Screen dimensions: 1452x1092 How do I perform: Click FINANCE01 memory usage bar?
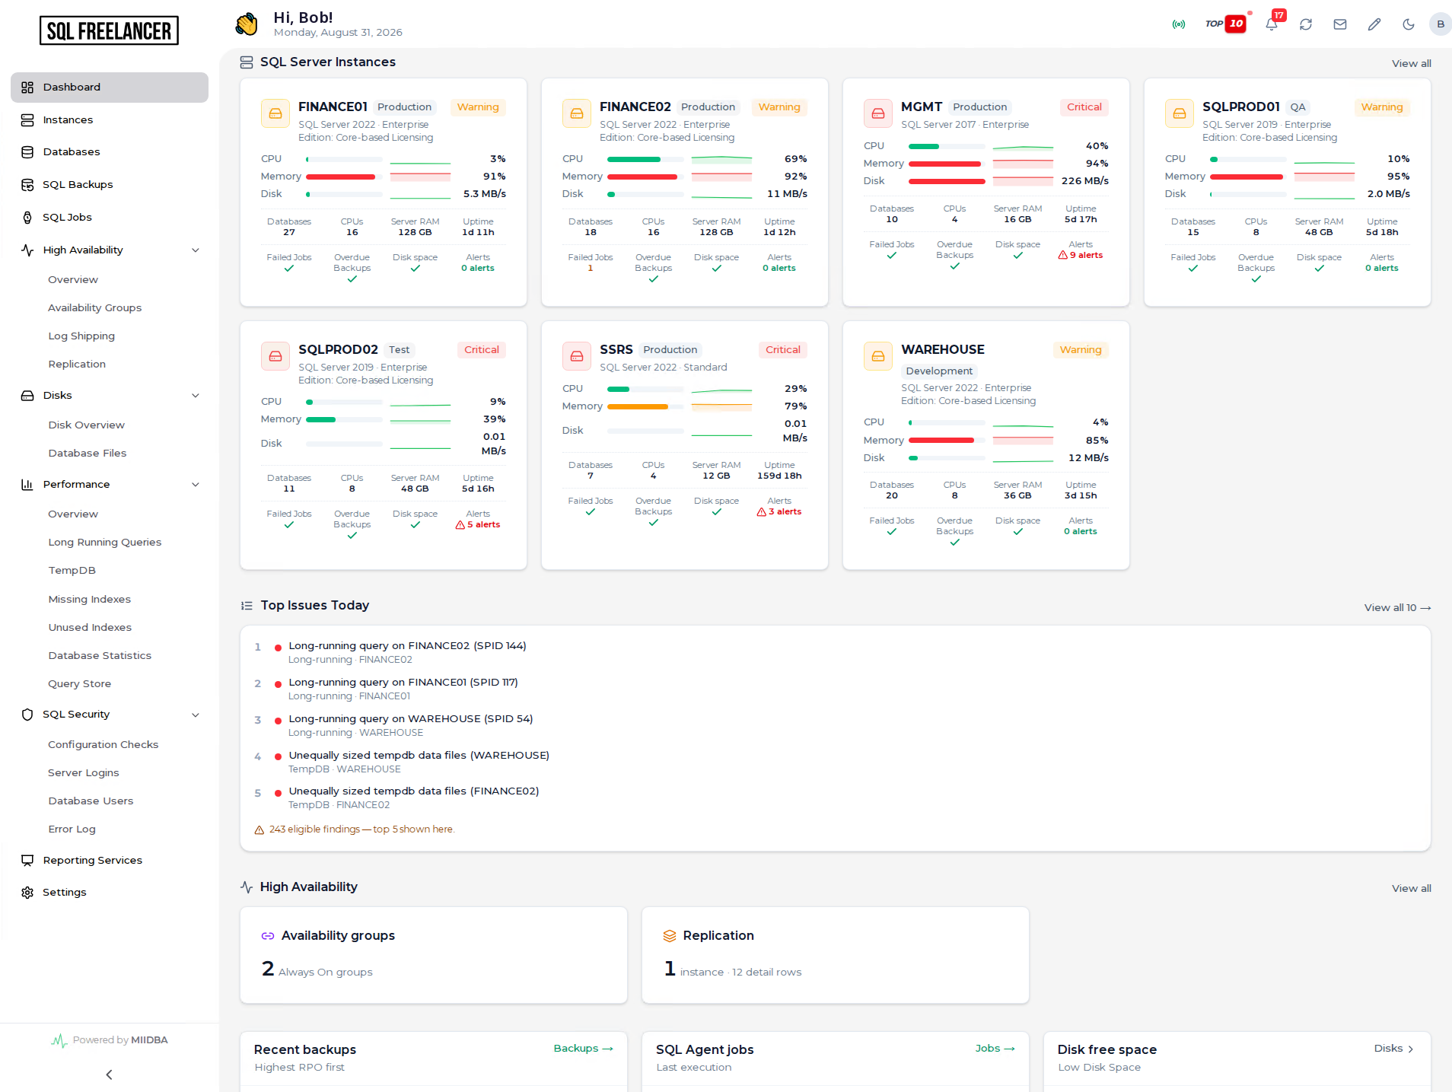click(x=344, y=177)
